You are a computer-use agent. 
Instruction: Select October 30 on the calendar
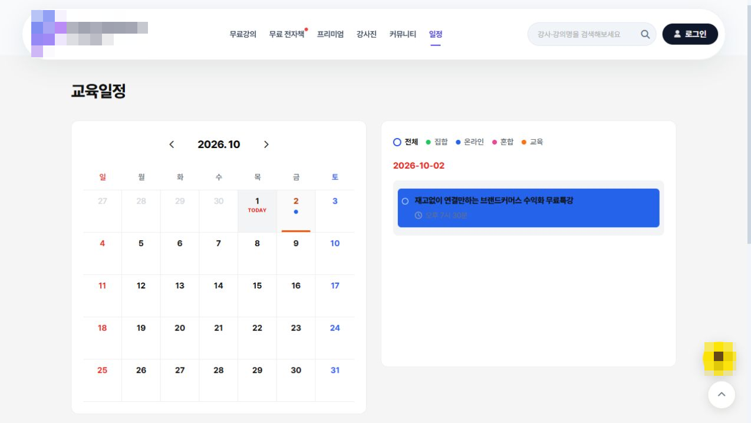296,381
